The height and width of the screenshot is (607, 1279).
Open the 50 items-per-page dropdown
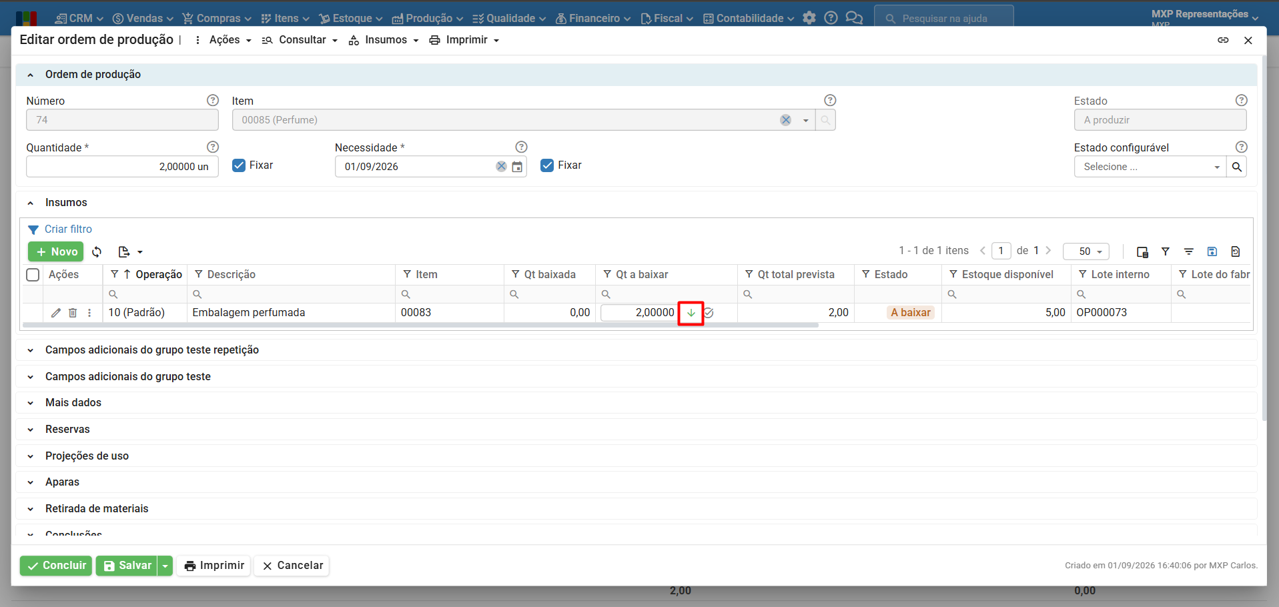[x=1086, y=251]
